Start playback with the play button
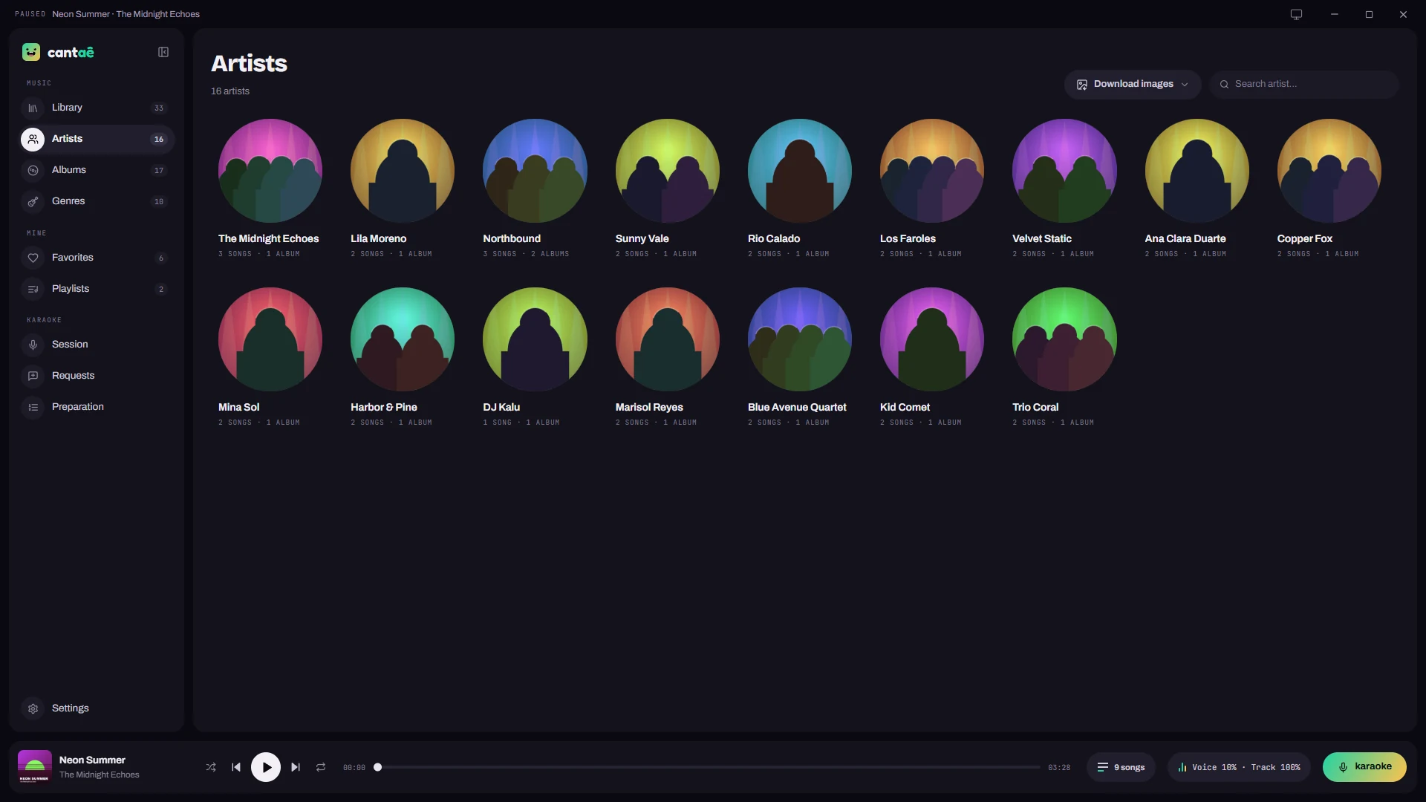 point(266,767)
